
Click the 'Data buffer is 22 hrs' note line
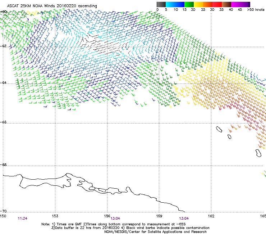[130, 228]
